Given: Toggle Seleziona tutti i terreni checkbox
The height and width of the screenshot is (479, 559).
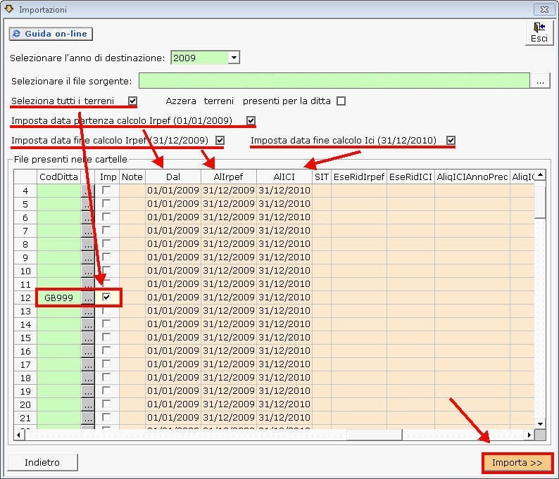Looking at the screenshot, I should click(133, 101).
